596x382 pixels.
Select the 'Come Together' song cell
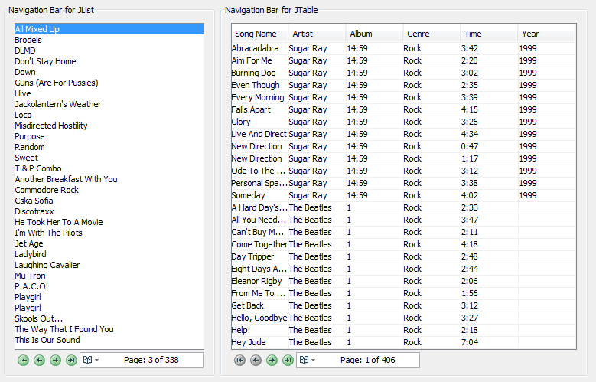[259, 244]
